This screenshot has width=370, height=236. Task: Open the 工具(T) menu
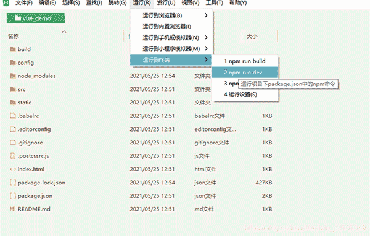[x=214, y=3]
